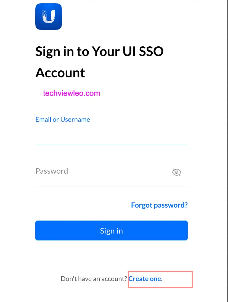Follow the Create one account link

(x=145, y=279)
